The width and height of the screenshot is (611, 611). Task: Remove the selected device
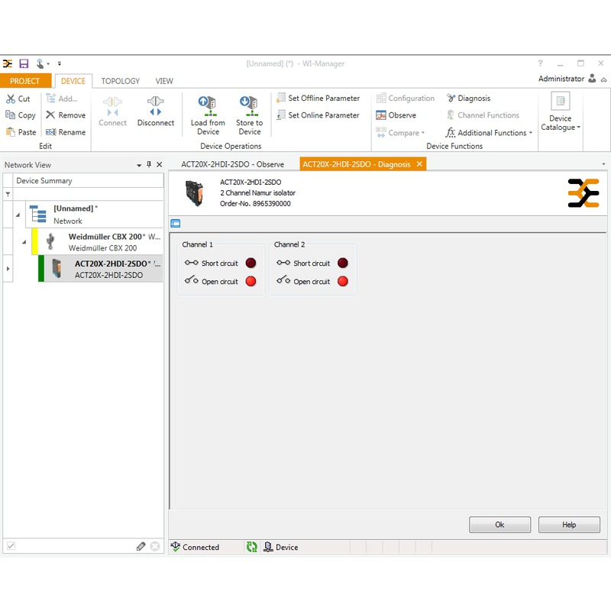pyautogui.click(x=66, y=115)
